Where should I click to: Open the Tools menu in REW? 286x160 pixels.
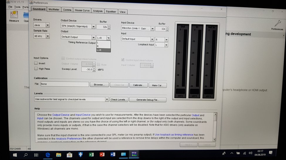17,7
